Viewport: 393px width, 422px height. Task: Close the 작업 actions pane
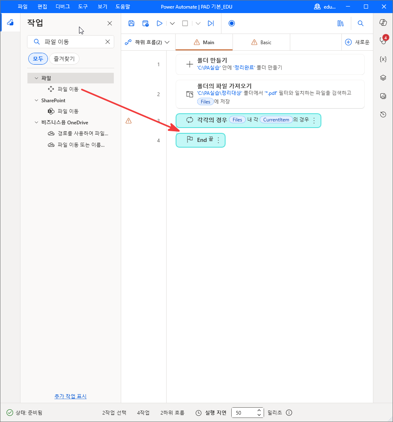(x=110, y=23)
